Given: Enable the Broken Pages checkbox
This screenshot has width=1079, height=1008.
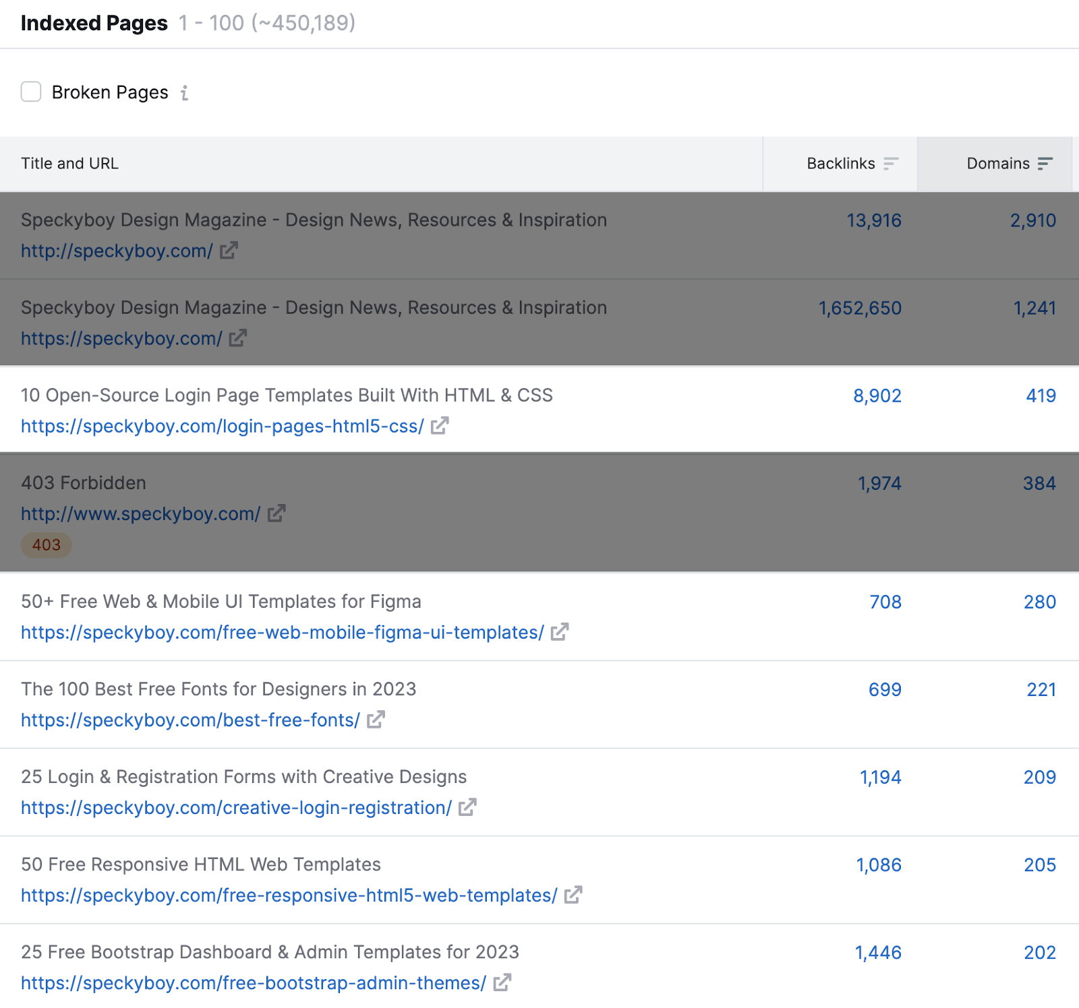Looking at the screenshot, I should click(31, 92).
